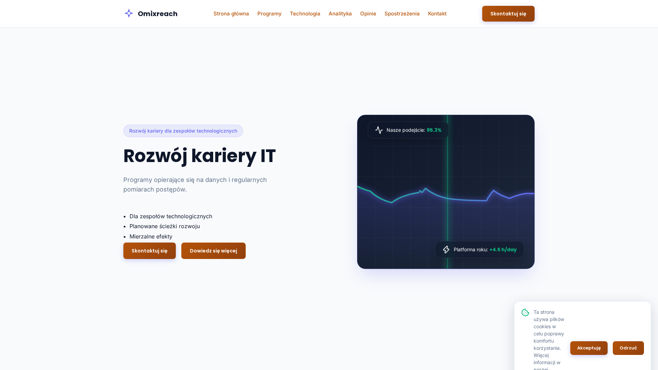Accept cookies with the Akceptuję button

tap(589, 348)
